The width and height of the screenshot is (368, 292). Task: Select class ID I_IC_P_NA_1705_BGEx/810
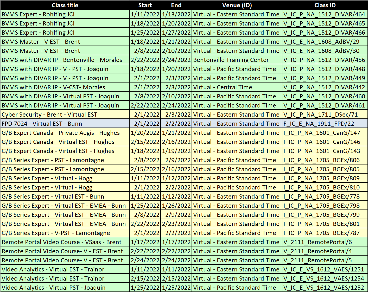tap(325, 187)
